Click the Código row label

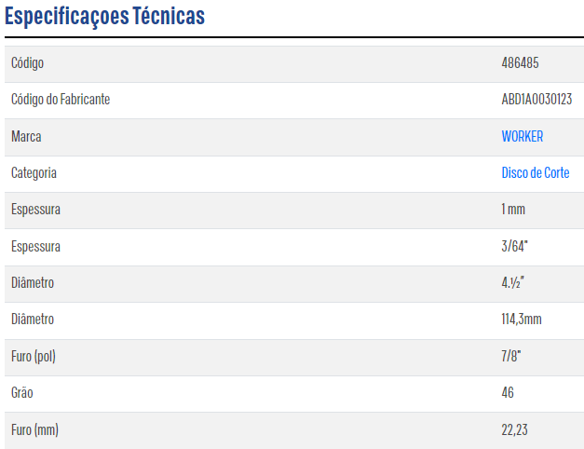[x=27, y=63]
